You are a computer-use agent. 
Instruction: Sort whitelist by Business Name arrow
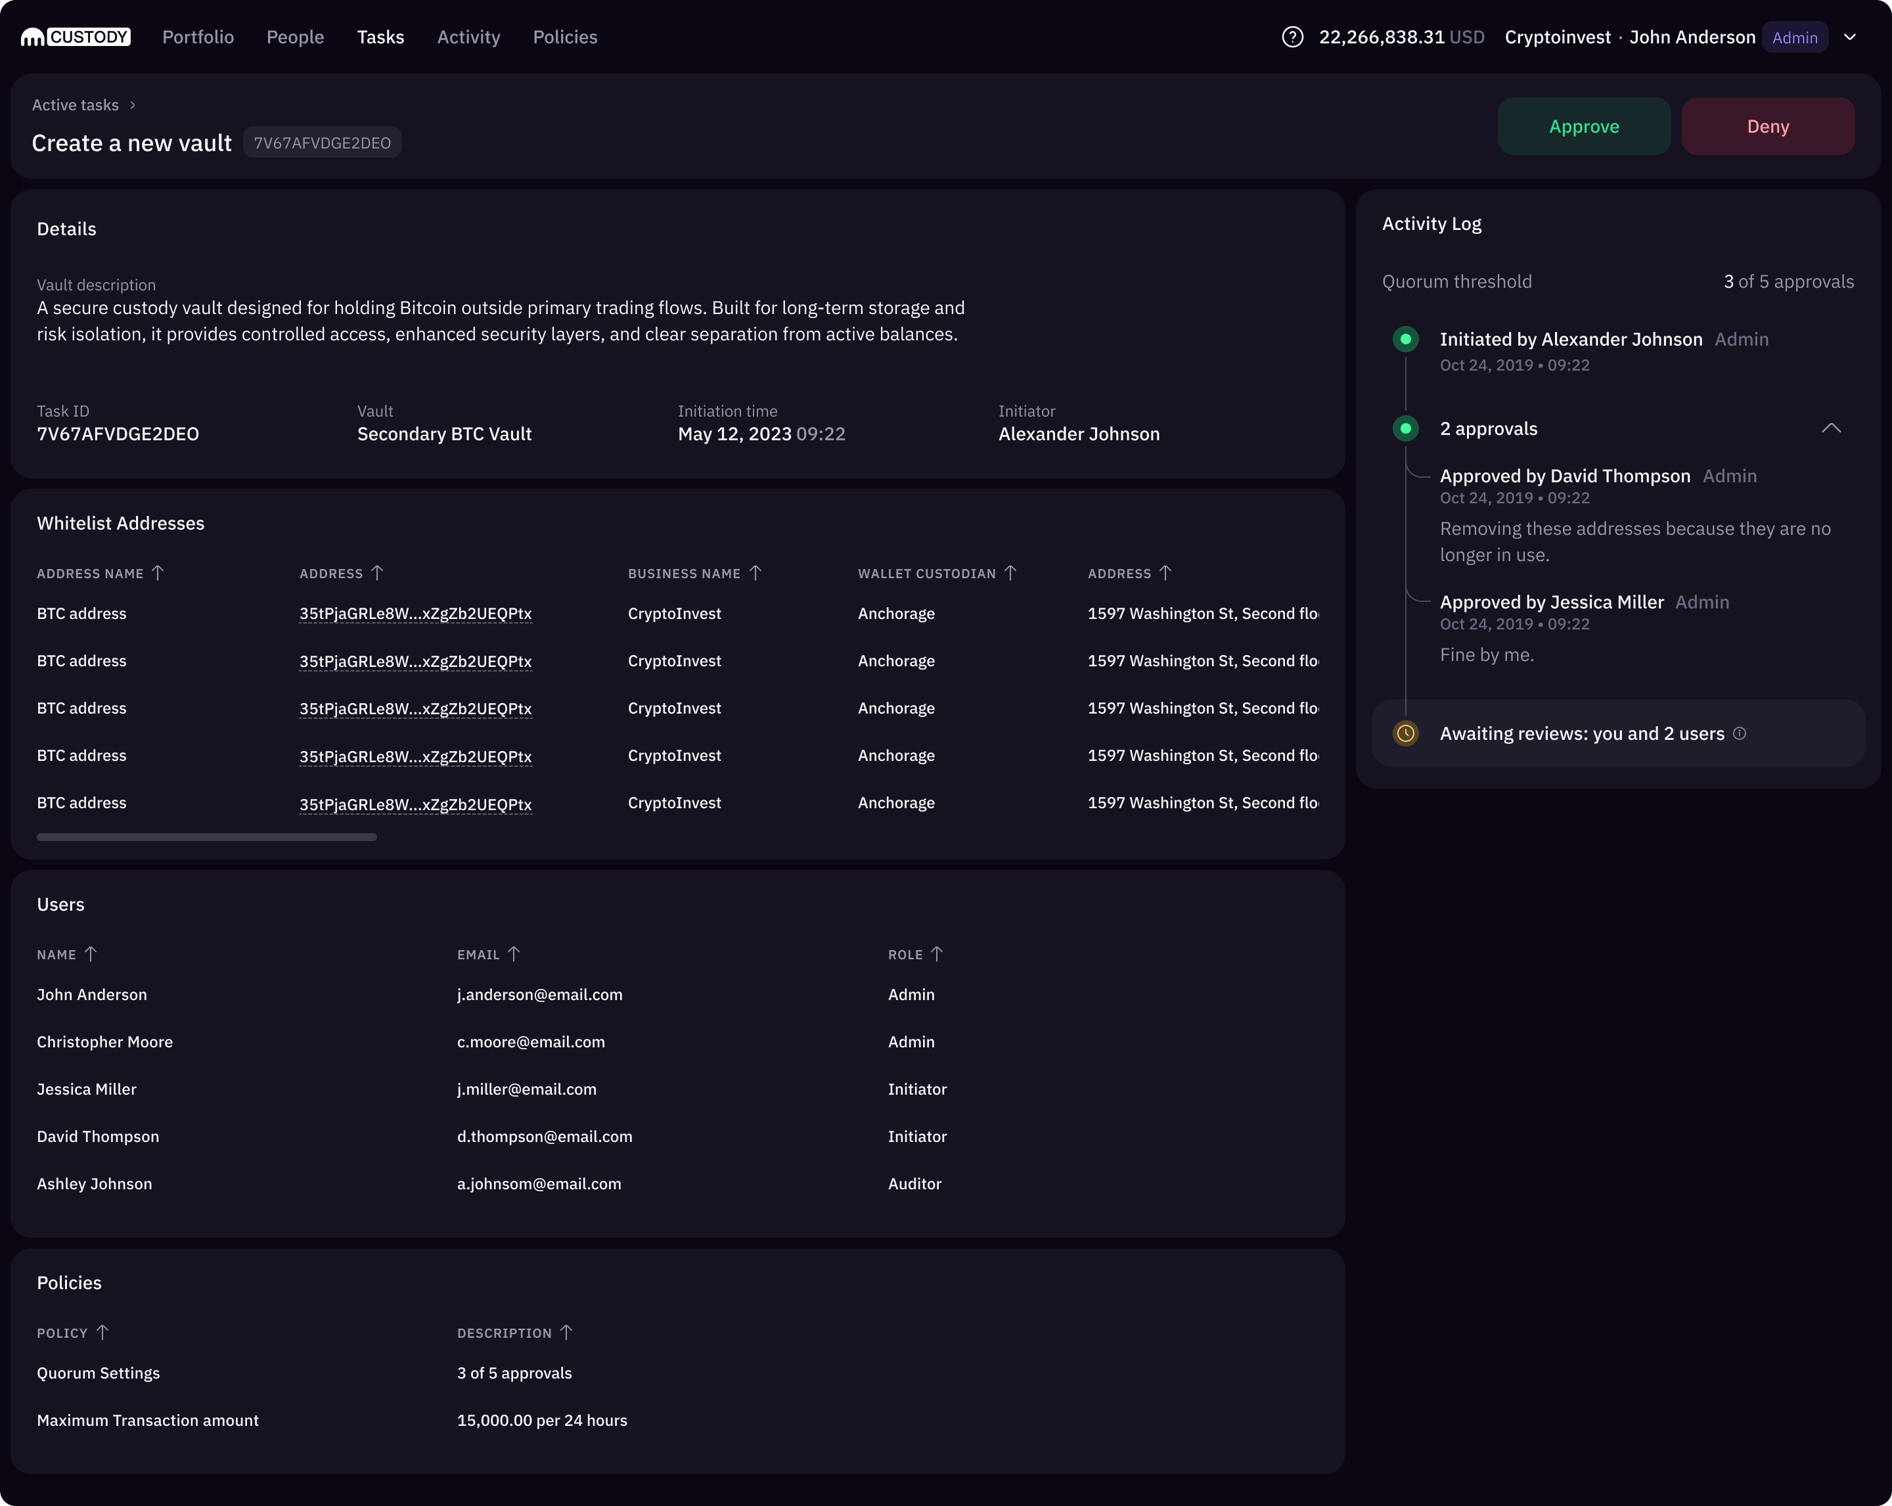[755, 573]
